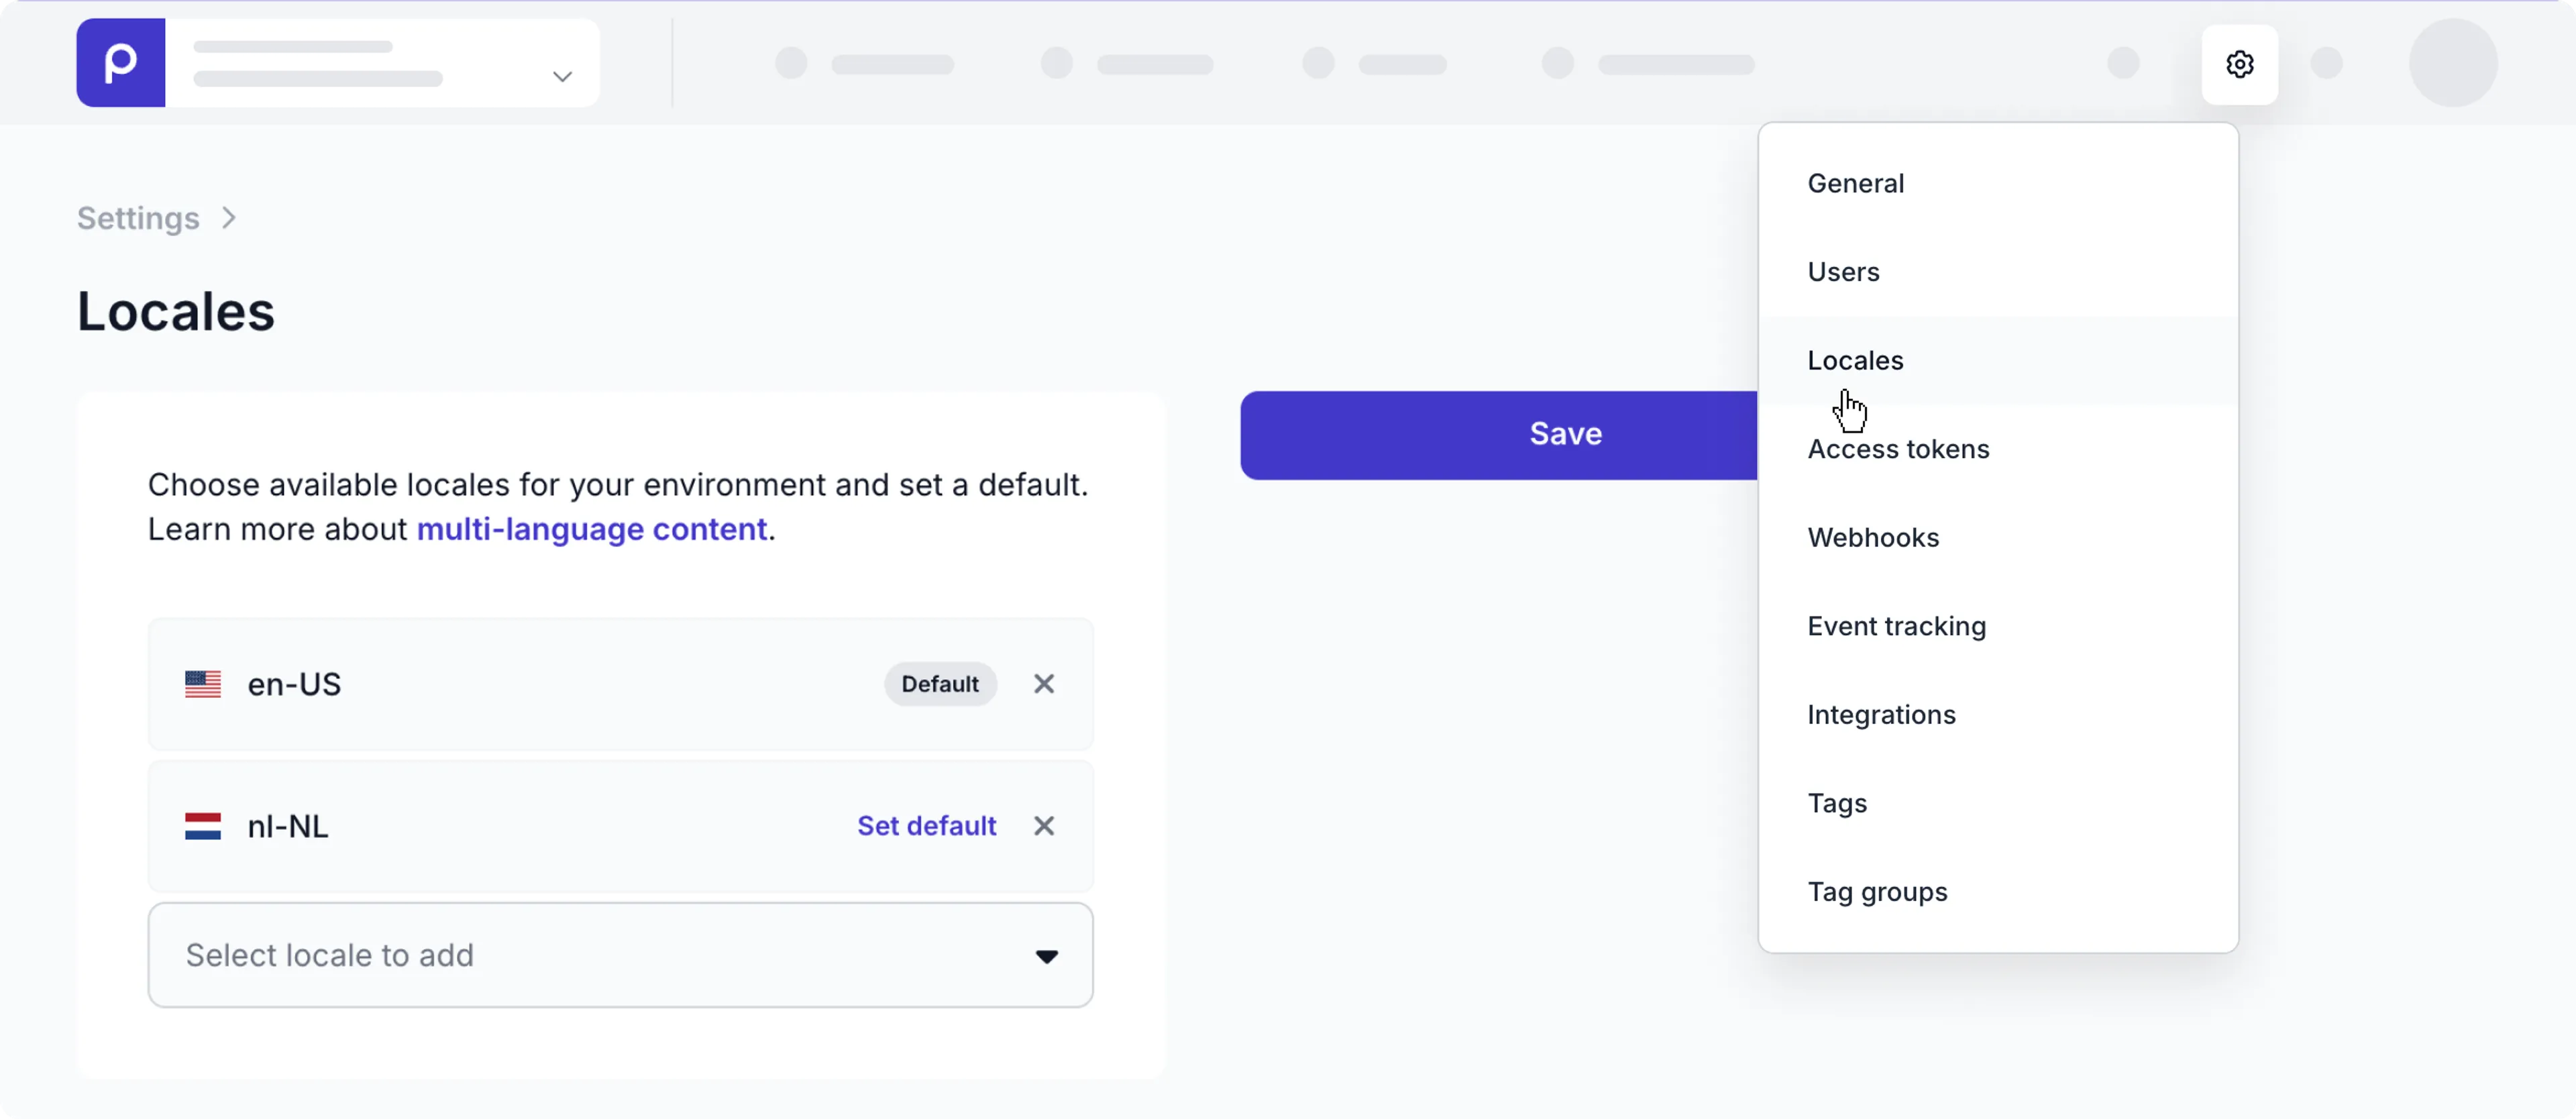Image resolution: width=2576 pixels, height=1119 pixels.
Task: Open the multi-language content link
Action: pos(592,529)
